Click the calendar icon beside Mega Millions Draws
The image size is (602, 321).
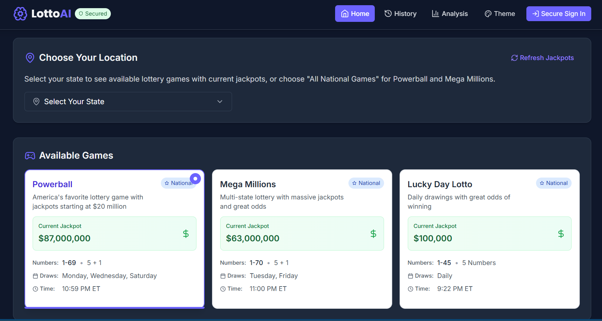coord(223,276)
